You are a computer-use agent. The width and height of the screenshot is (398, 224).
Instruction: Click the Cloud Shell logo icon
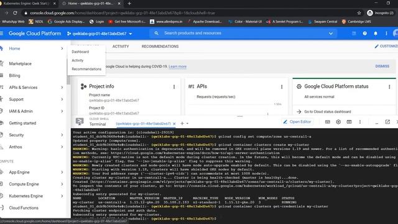pos(80,122)
